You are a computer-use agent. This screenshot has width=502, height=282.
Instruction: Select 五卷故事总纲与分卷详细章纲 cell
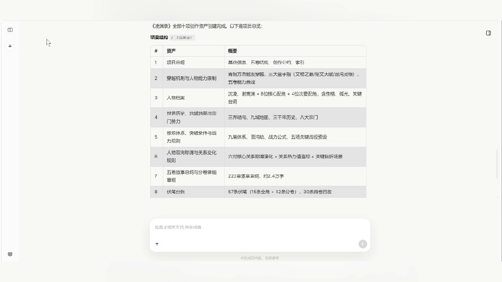194,176
